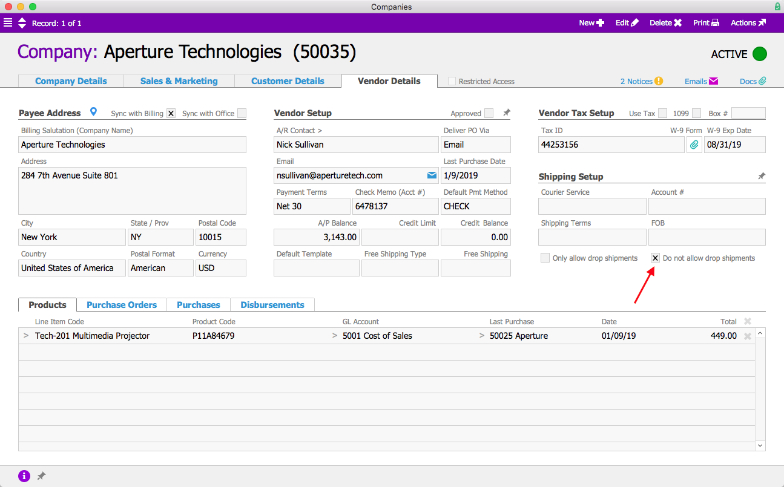Click the Country field
The width and height of the screenshot is (784, 487).
(x=72, y=268)
